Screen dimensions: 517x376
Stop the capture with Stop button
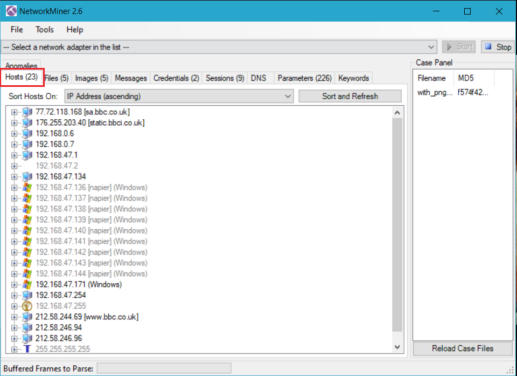(498, 47)
